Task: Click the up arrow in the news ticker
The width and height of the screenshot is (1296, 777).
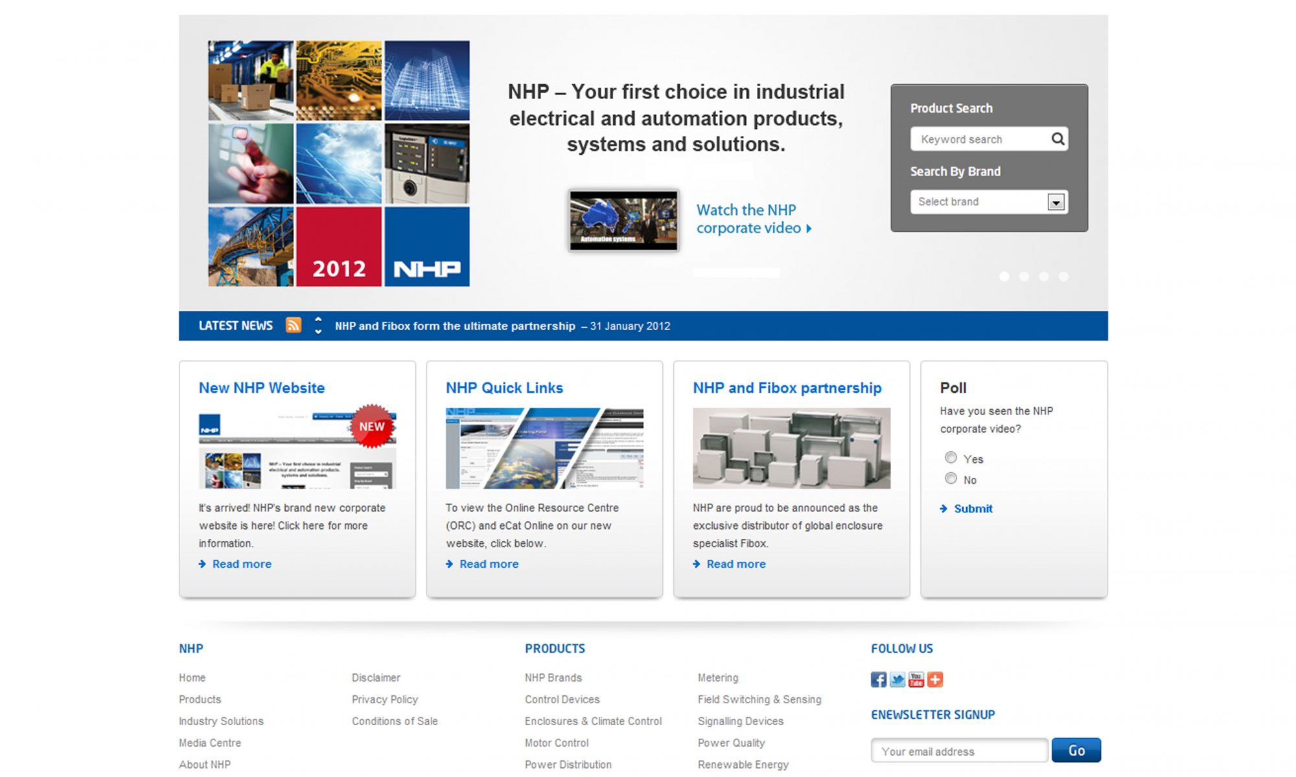Action: tap(318, 319)
